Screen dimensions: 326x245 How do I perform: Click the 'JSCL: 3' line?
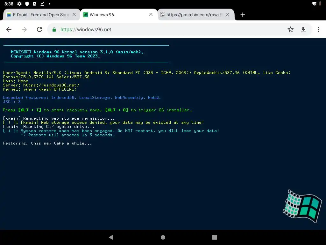tap(12, 102)
